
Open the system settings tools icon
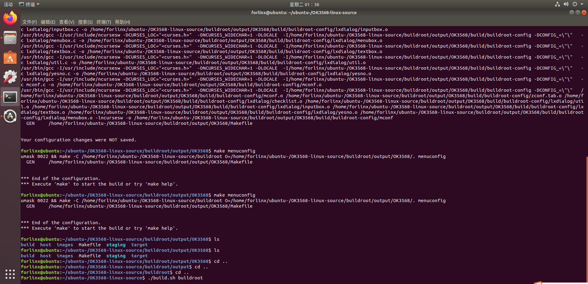(10, 77)
